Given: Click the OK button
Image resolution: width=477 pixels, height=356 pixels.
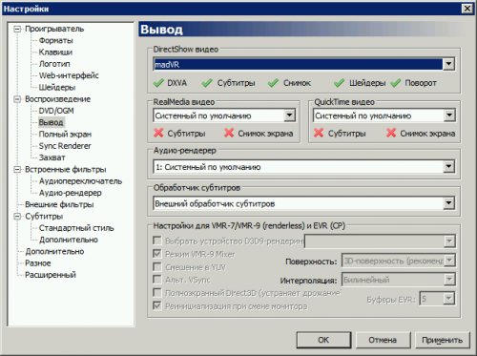Looking at the screenshot, I should tap(323, 340).
